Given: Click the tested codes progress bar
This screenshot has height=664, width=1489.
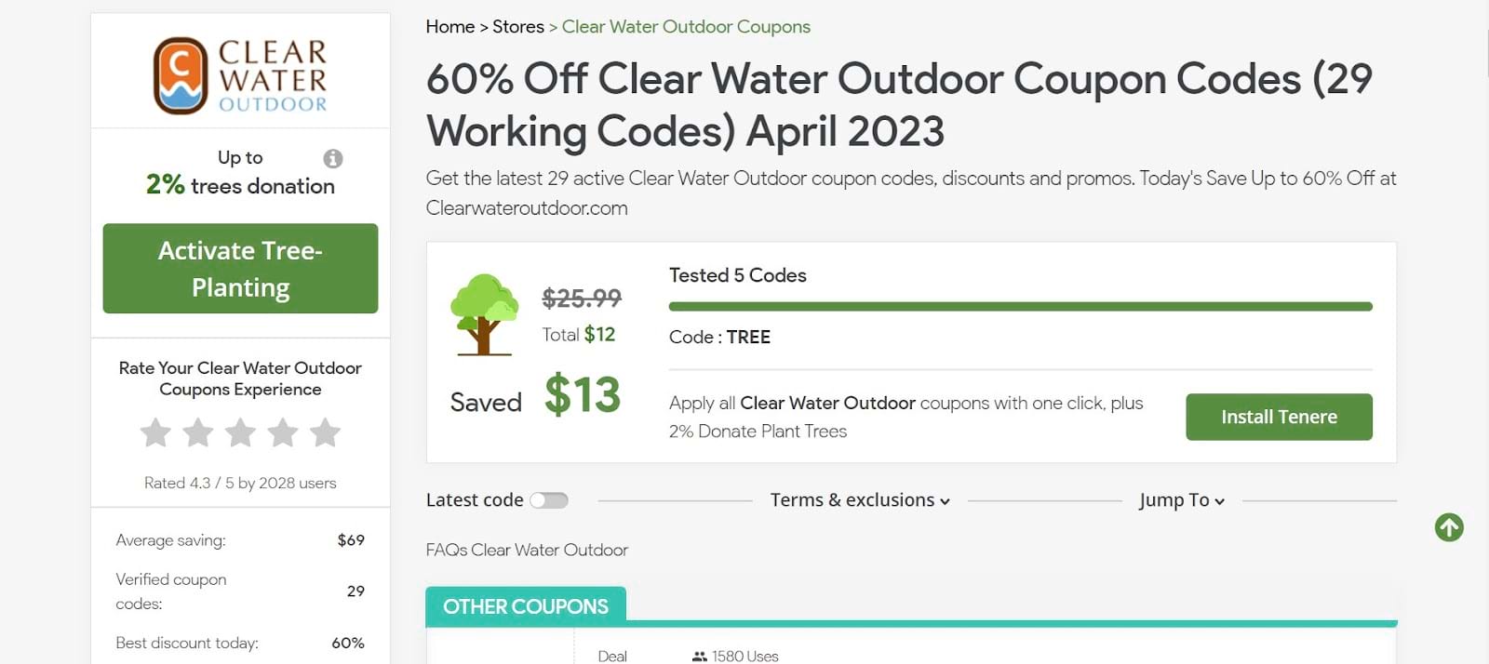Looking at the screenshot, I should (1020, 306).
